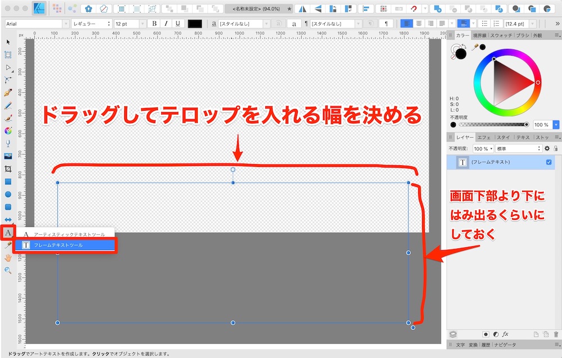The width and height of the screenshot is (562, 358).
Task: Switch to the 外観 tab
Action: [537, 35]
